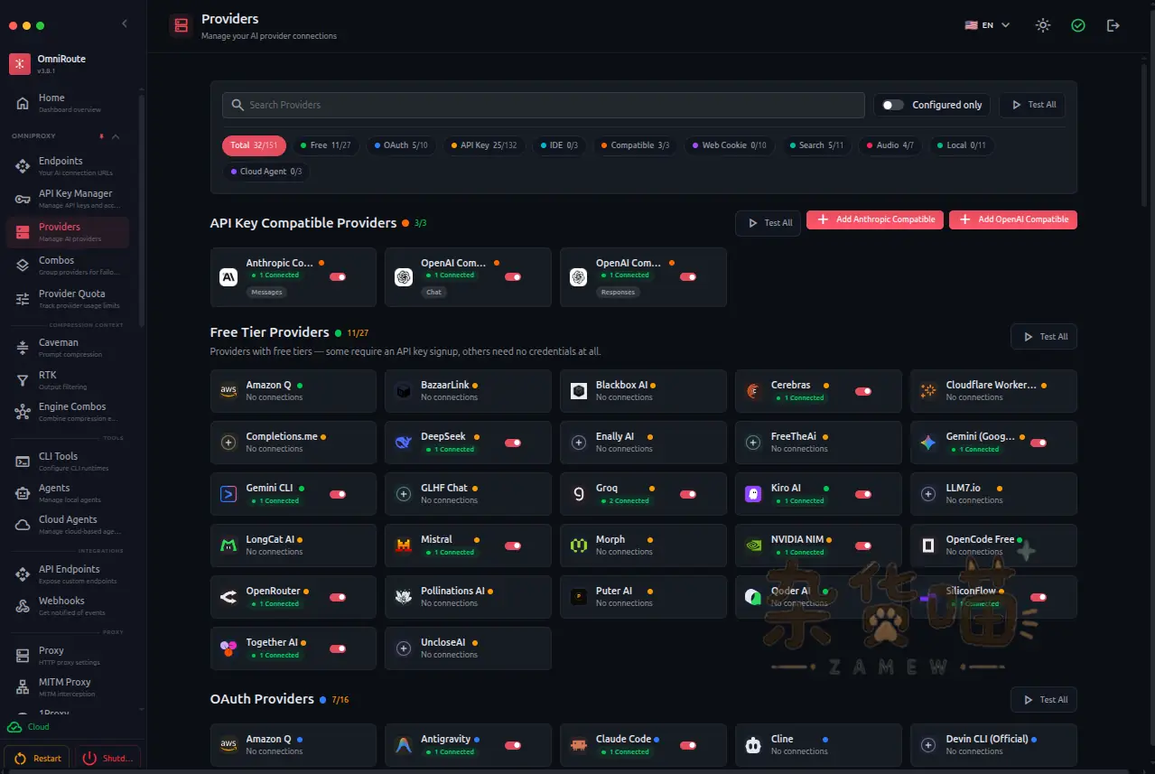Viewport: 1155px width, 774px height.
Task: Click the Kiro AI ghost logo
Action: 753,494
